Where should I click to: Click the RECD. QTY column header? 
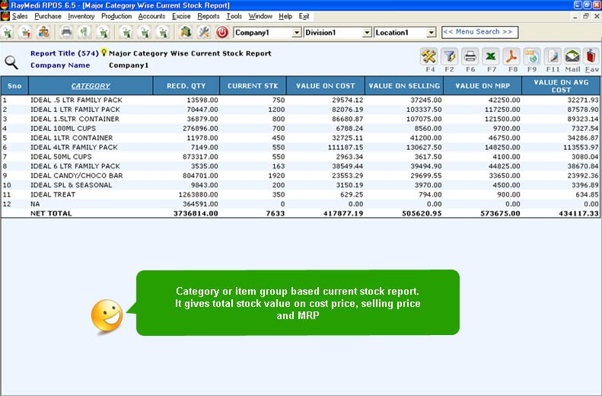(x=186, y=85)
